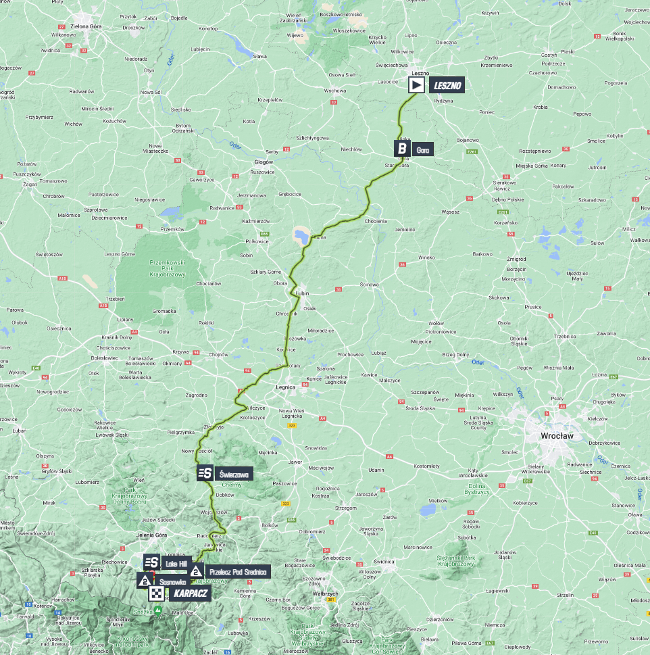
Task: Click the Lake Hill sprint label
Action: 176,564
